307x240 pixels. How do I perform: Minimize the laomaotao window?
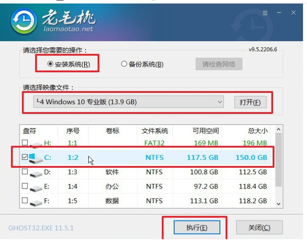(x=279, y=13)
